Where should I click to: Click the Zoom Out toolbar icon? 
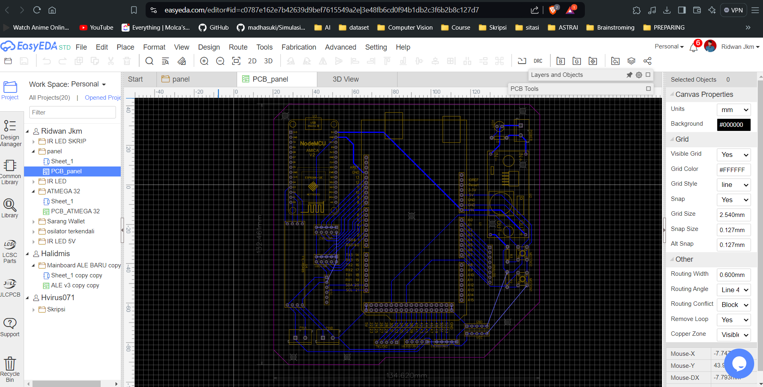tap(220, 61)
